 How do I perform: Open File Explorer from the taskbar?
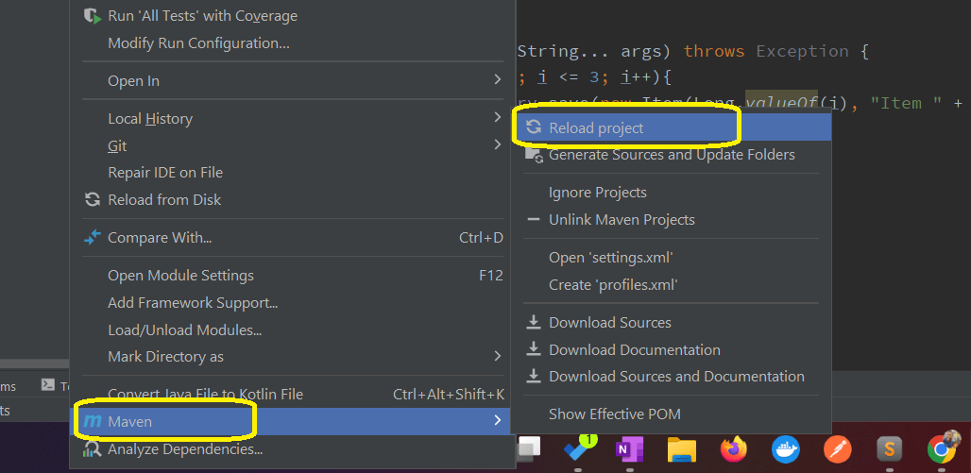[681, 450]
